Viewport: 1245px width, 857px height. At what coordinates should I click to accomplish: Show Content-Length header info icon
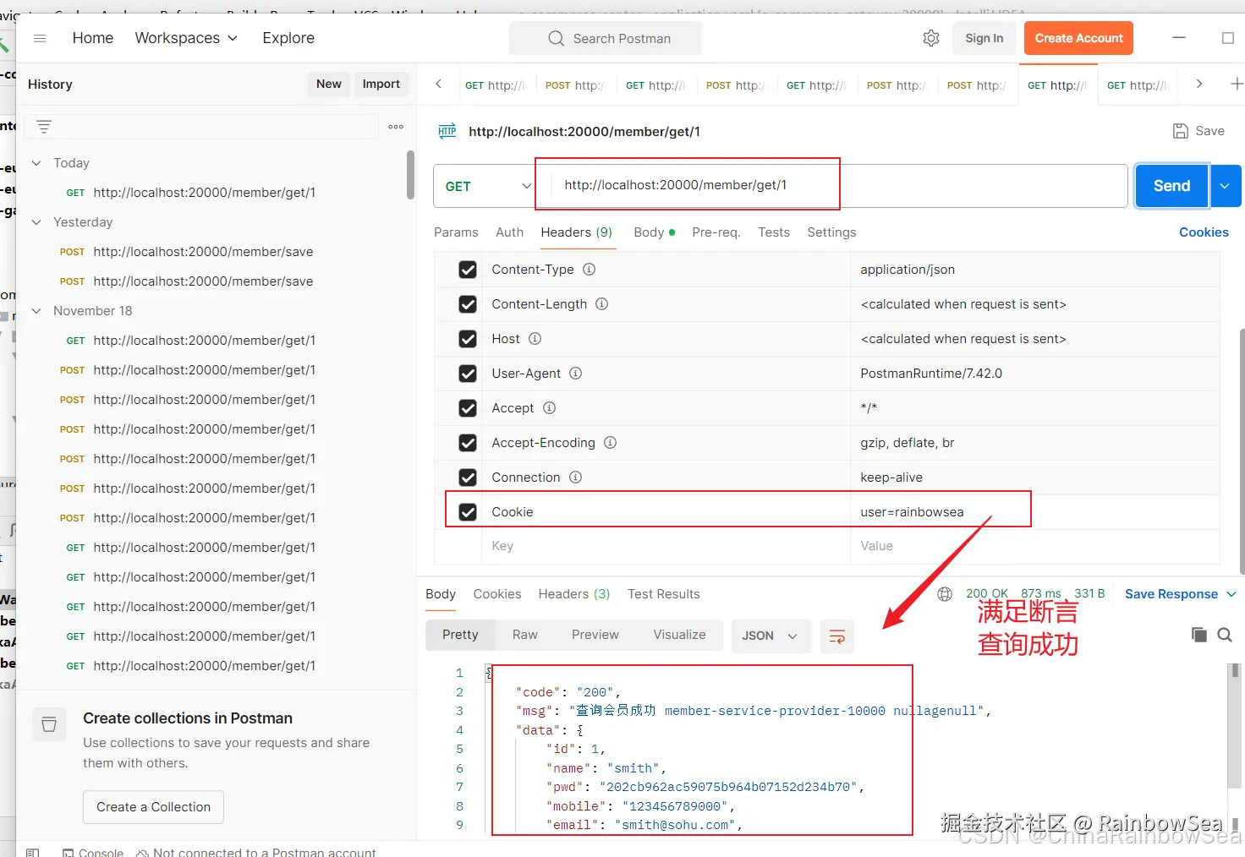tap(602, 304)
